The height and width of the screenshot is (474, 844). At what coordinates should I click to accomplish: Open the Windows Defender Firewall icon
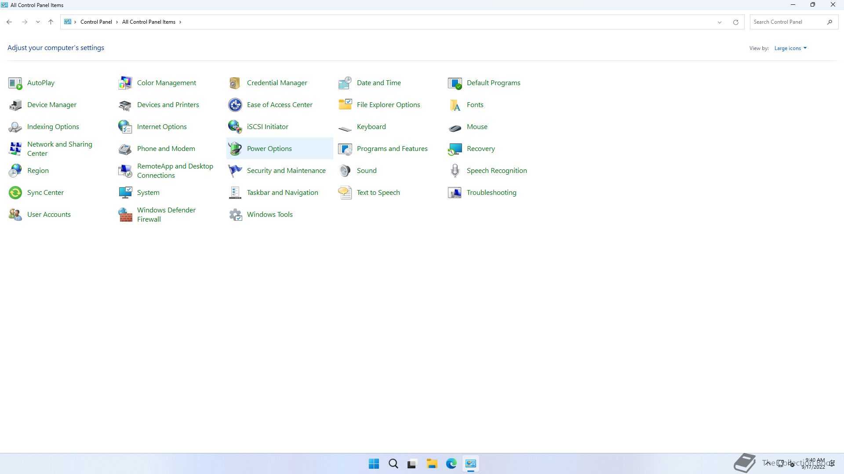pos(125,215)
